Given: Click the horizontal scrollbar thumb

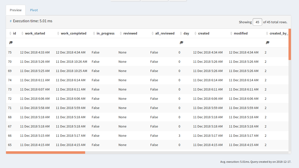Looking at the screenshot, I should (46, 152).
